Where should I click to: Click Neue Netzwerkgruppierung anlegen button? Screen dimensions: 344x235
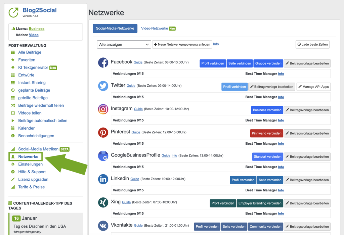pyautogui.click(x=182, y=45)
